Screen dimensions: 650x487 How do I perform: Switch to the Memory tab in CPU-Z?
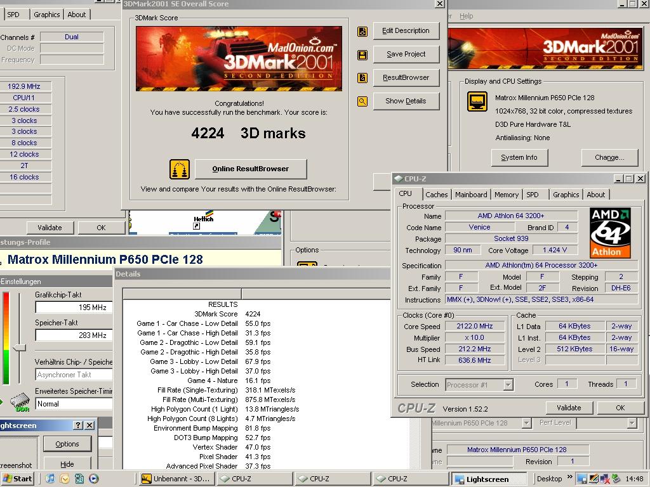(506, 195)
